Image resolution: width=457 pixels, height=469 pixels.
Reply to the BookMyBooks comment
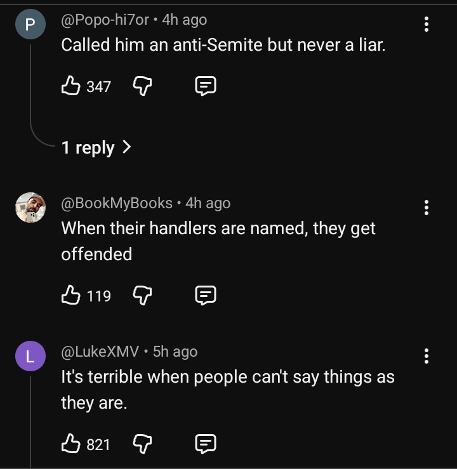point(206,295)
